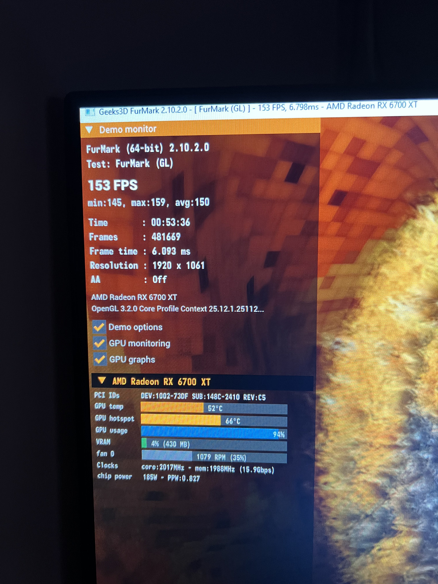The width and height of the screenshot is (438, 584).
Task: Click AMD Radeon RX 6700 XT above OpenGL line
Action: (134, 297)
